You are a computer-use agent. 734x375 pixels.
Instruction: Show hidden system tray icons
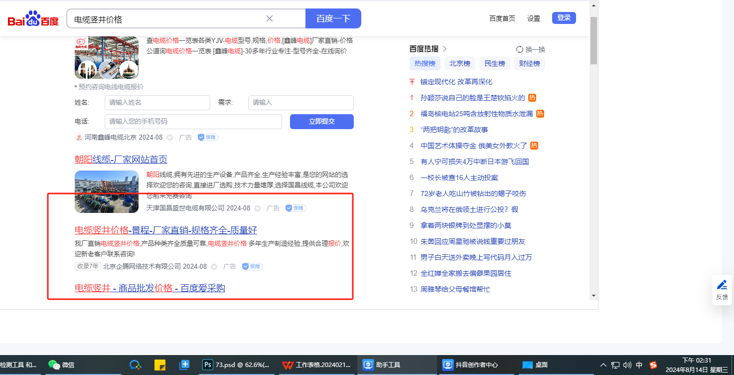tap(603, 365)
